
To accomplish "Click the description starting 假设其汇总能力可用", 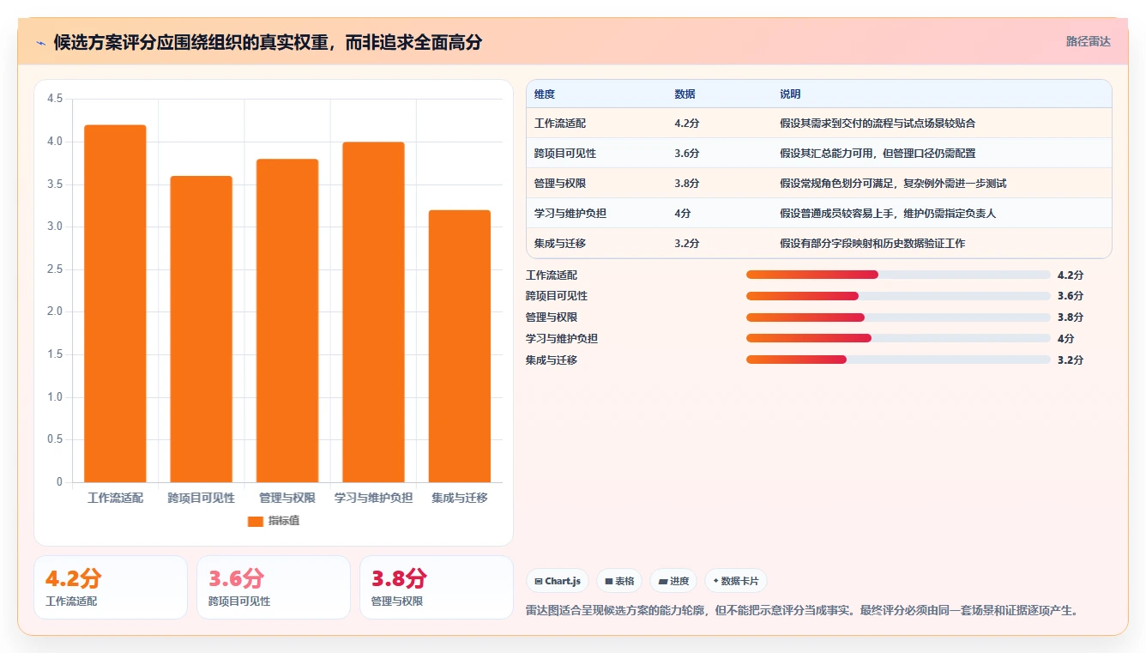I will pos(878,154).
